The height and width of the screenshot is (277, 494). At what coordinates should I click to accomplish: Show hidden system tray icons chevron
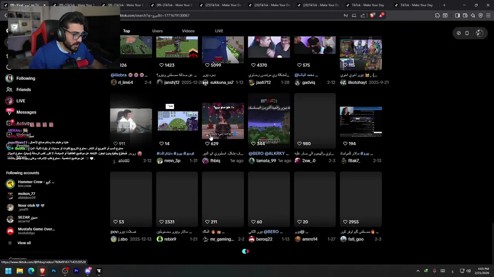tap(418, 271)
